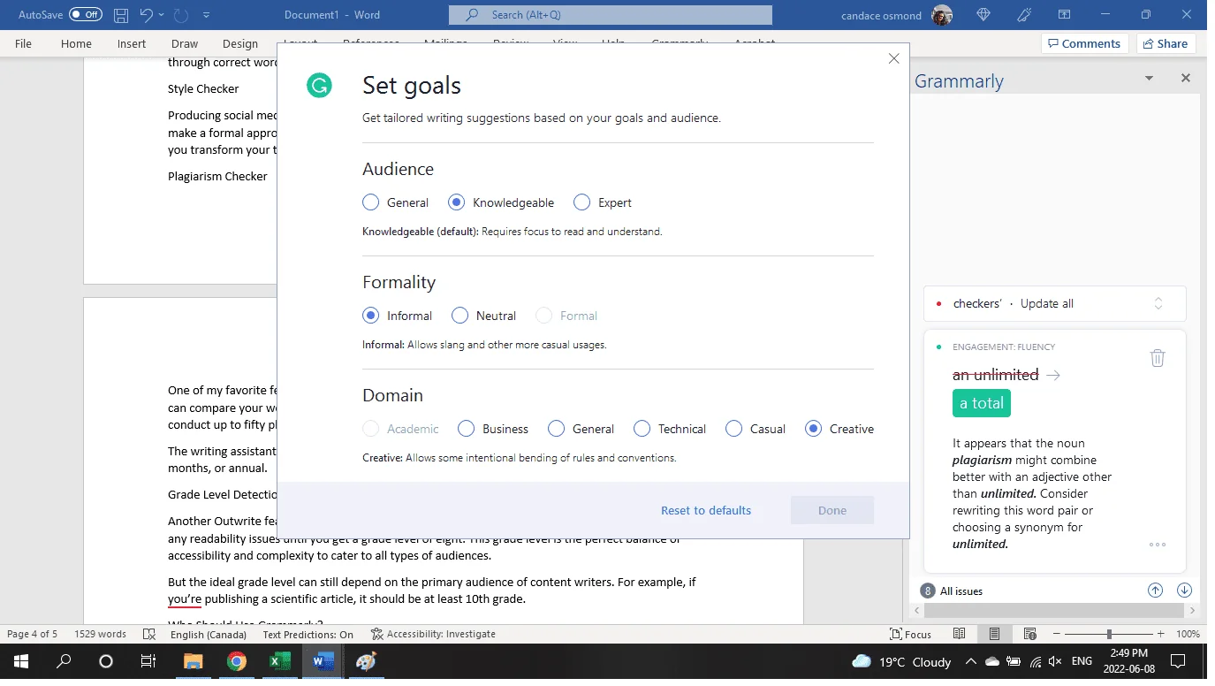1215x686 pixels.
Task: Expand the checkers' suggestion card
Action: (x=1158, y=303)
